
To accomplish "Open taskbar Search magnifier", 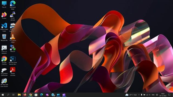I will click(x=8, y=95).
